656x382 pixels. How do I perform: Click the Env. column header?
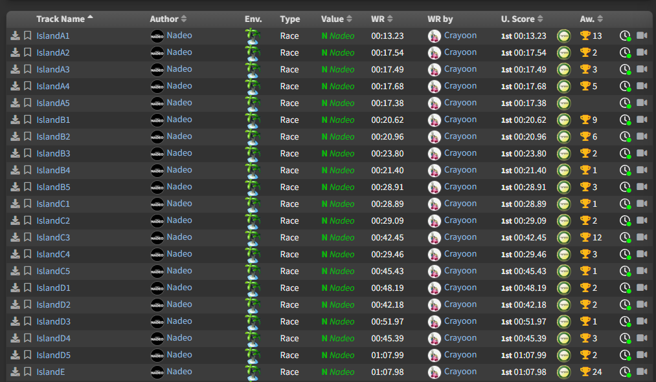tap(253, 19)
